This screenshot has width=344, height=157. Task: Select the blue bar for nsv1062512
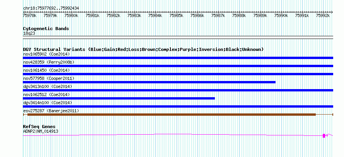[119, 98]
